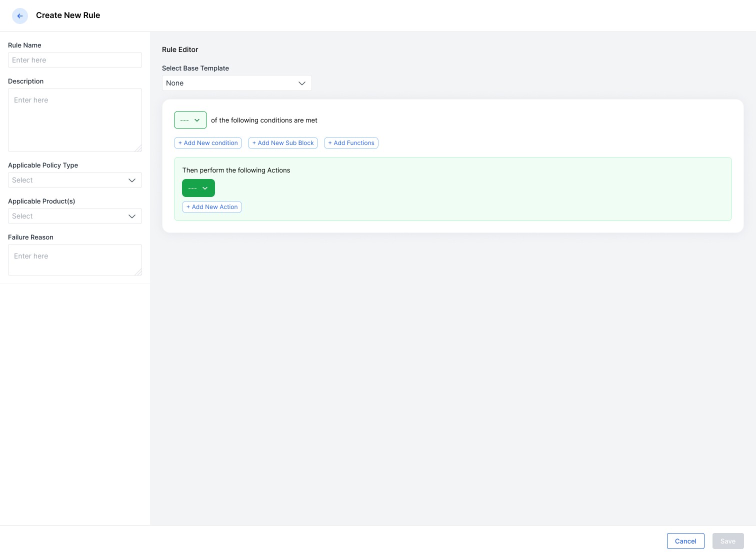The image size is (756, 557).
Task: Click Add New condition
Action: (x=208, y=143)
